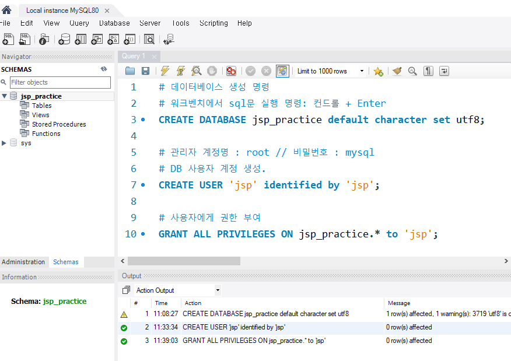Click reconnect to DBMS icon

pos(169,39)
